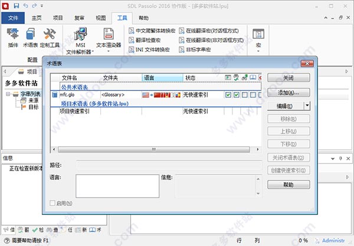Click the horizontal scrollbar thumb in glossary list
354x246 pixels.
coord(154,149)
